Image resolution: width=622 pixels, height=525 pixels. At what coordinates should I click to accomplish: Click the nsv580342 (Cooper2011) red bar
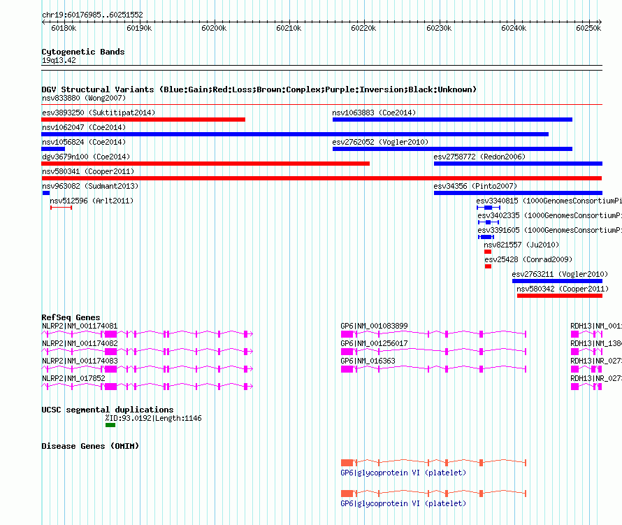tap(560, 296)
